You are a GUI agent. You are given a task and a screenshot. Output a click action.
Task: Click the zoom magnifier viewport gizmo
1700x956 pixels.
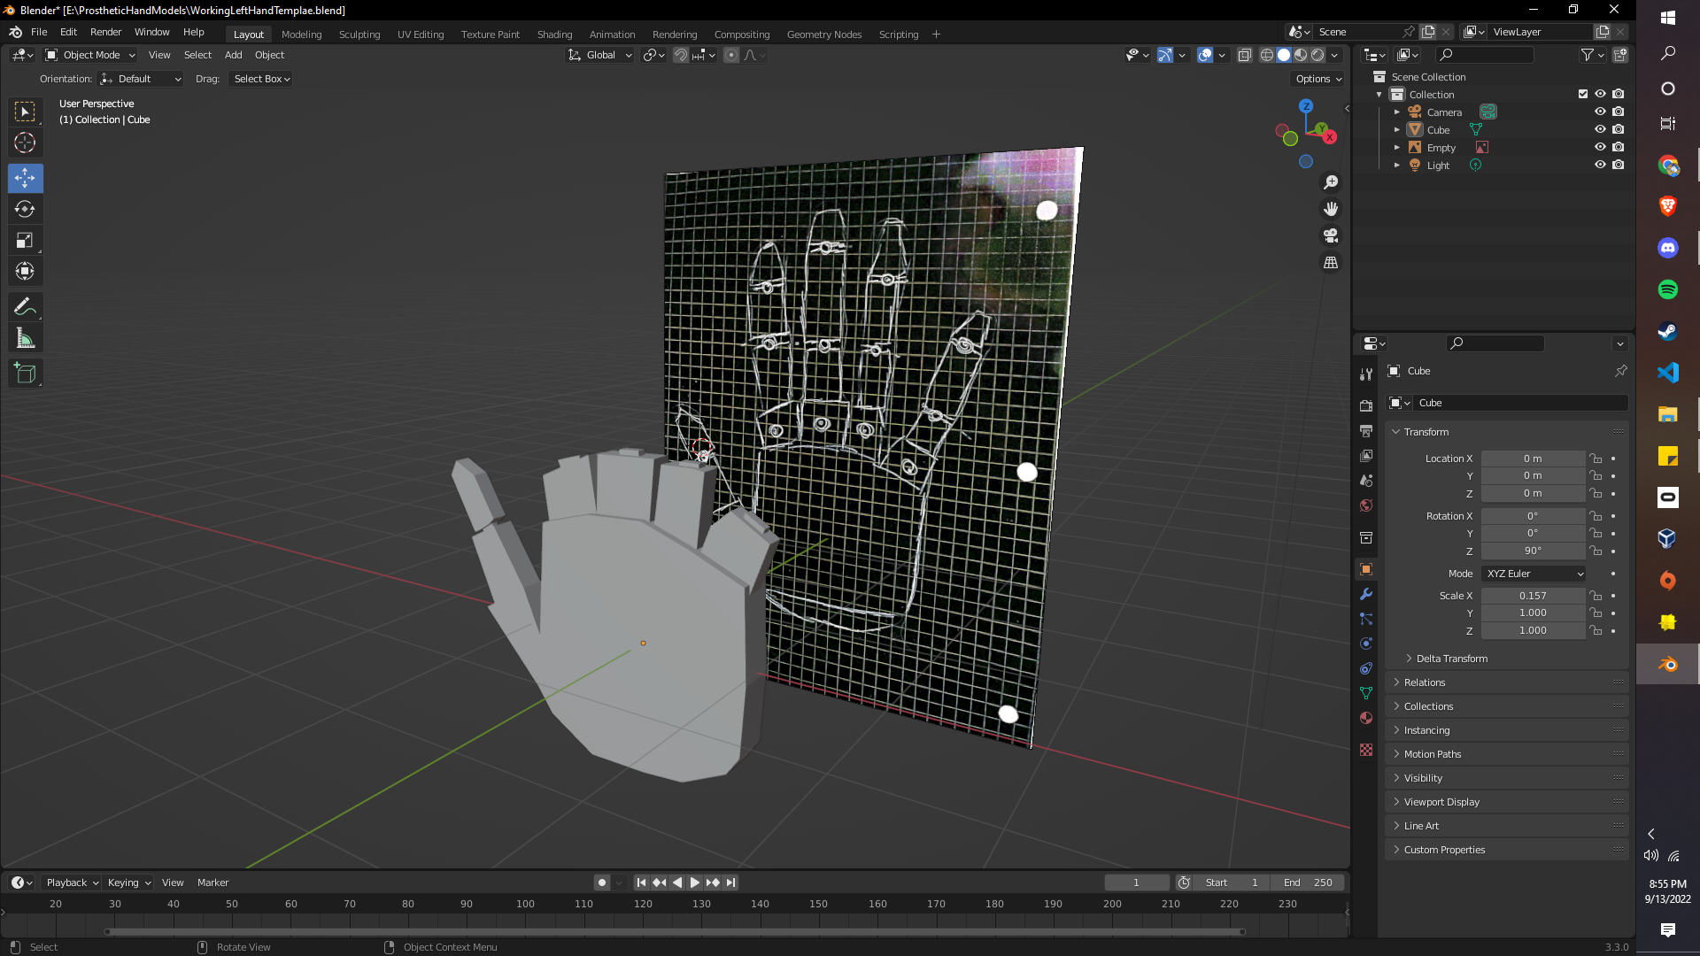(1330, 182)
